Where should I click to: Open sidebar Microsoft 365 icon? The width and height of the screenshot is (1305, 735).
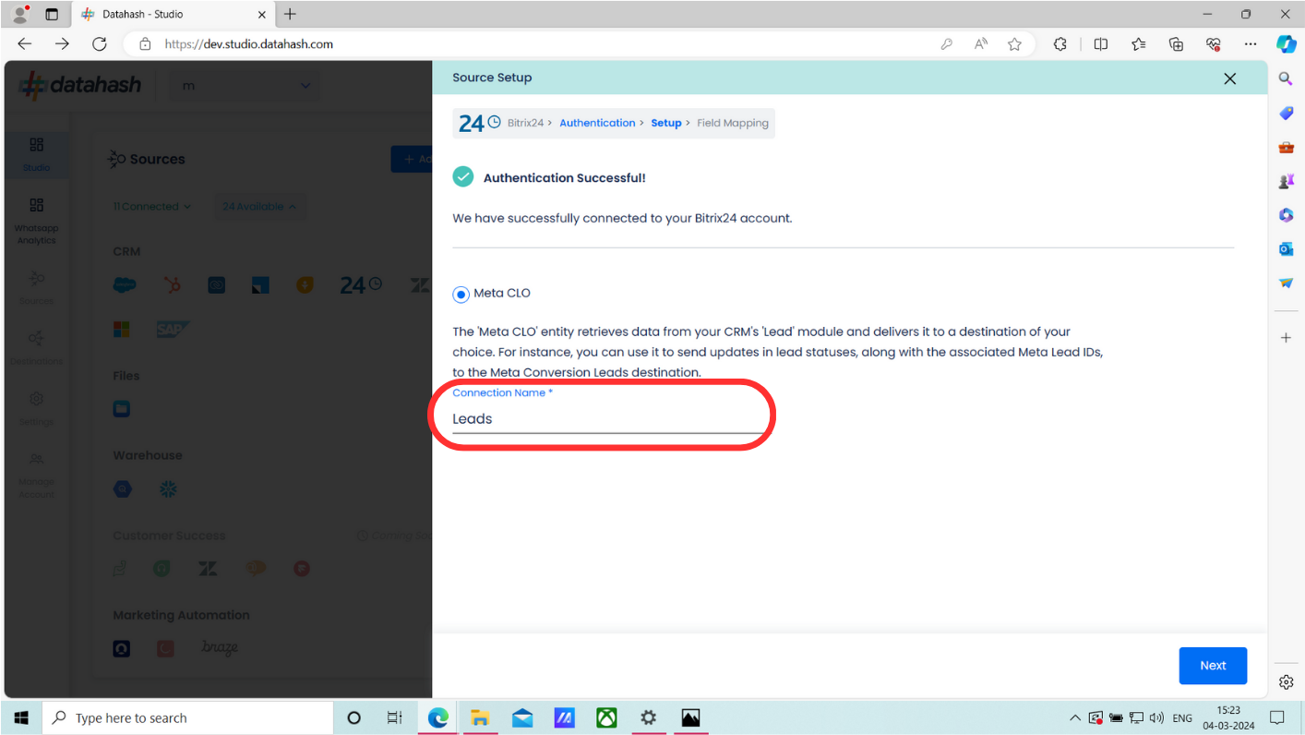point(1286,215)
